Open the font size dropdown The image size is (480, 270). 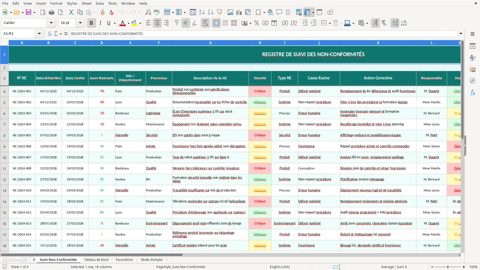pyautogui.click(x=80, y=23)
